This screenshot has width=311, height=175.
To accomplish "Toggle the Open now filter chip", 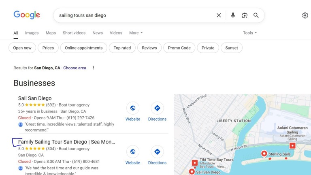I will (x=22, y=48).
